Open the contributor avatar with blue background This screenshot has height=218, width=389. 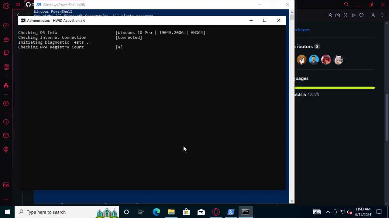(x=314, y=60)
